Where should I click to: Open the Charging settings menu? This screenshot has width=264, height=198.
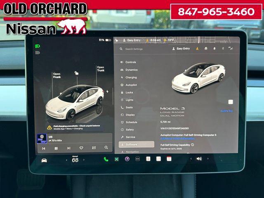point(129,77)
